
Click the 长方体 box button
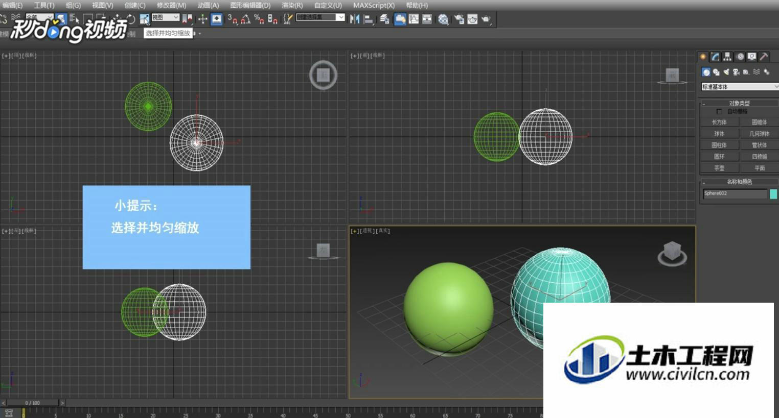pyautogui.click(x=719, y=122)
